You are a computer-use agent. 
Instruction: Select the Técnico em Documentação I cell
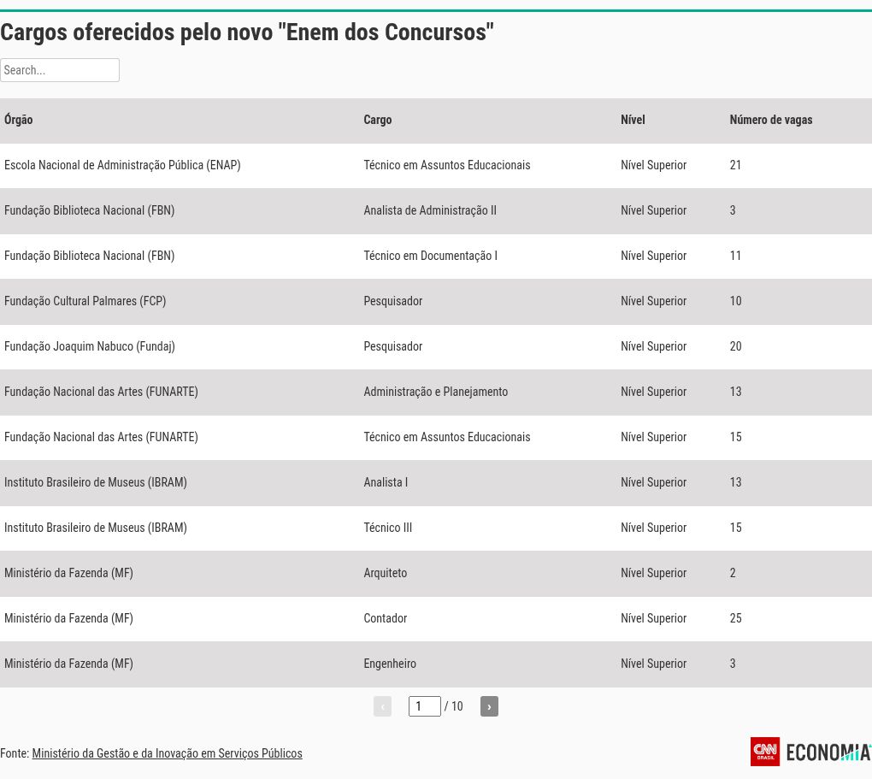[x=430, y=256]
